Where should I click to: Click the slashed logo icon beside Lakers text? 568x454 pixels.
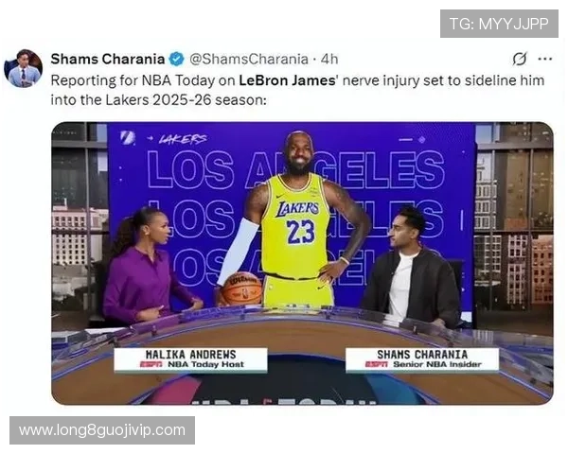[128, 138]
